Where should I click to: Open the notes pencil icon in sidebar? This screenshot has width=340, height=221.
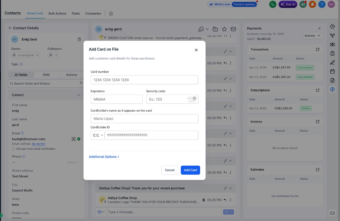[x=332, y=63]
